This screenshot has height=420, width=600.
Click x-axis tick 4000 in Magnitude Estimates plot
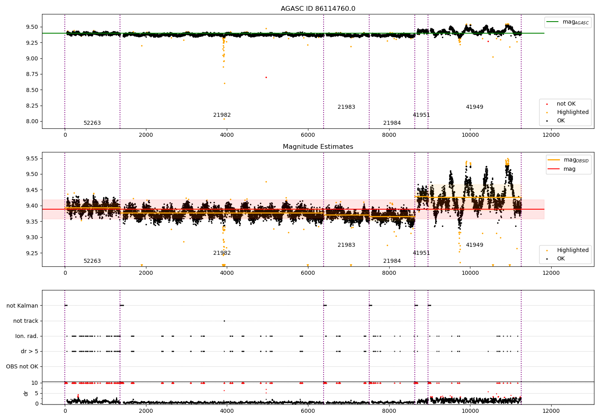tap(227, 273)
